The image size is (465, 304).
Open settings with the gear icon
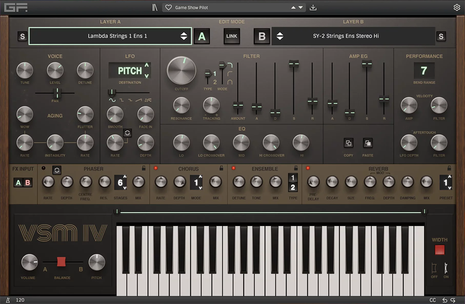[457, 7]
